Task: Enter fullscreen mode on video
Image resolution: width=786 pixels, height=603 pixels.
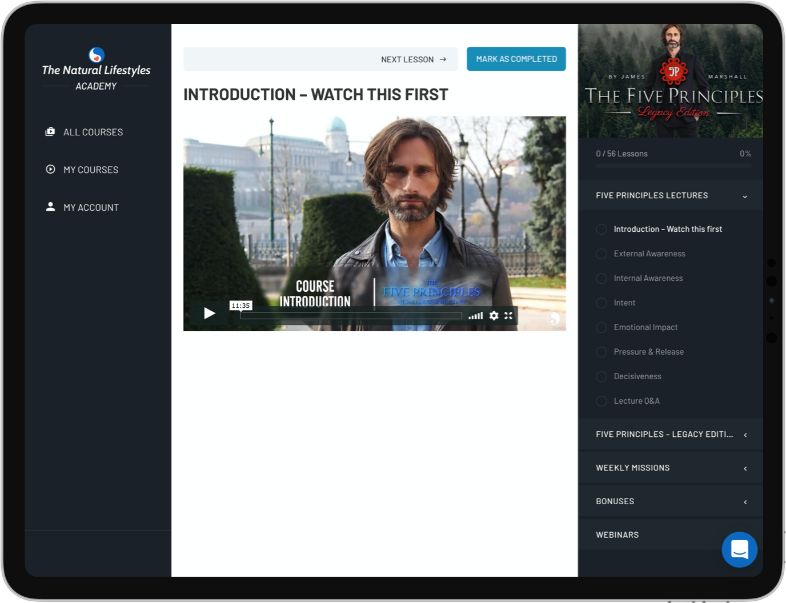Action: (x=508, y=316)
